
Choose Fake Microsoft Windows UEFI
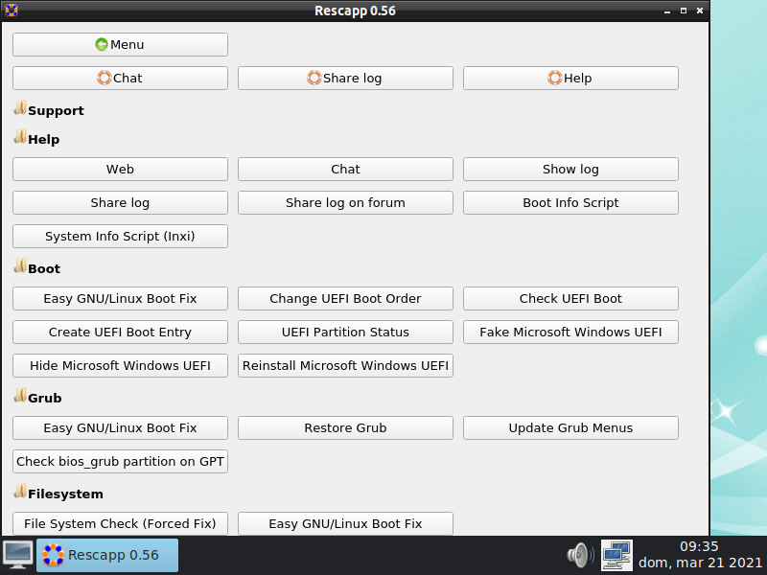[570, 333]
